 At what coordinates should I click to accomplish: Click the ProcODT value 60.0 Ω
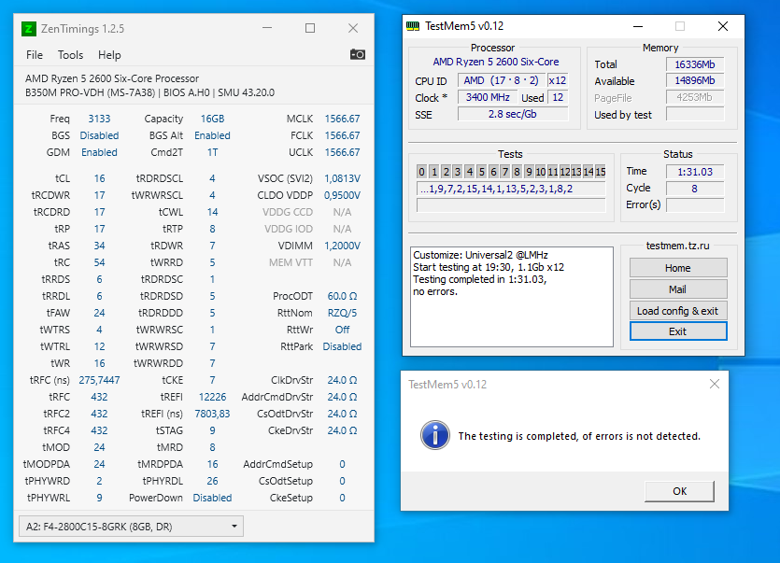point(342,296)
